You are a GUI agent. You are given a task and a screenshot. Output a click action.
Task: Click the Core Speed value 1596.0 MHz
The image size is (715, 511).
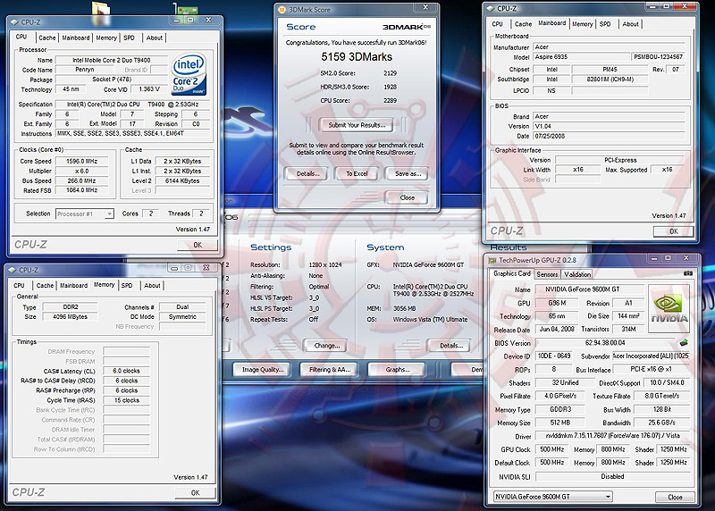81,161
